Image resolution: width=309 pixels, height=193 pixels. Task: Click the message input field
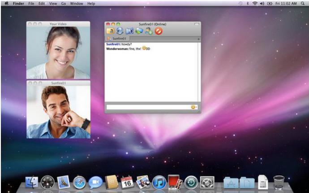point(148,107)
